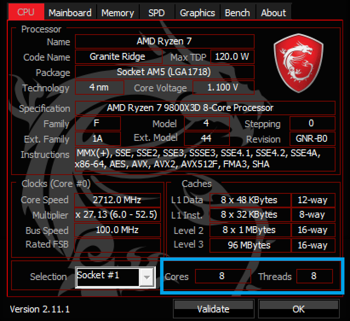Click the Level 2 8 x 1 MBytes value
Image resolution: width=350 pixels, height=321 pixels.
click(x=250, y=230)
